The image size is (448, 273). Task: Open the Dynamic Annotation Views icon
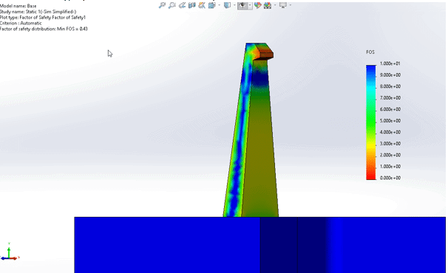point(202,5)
